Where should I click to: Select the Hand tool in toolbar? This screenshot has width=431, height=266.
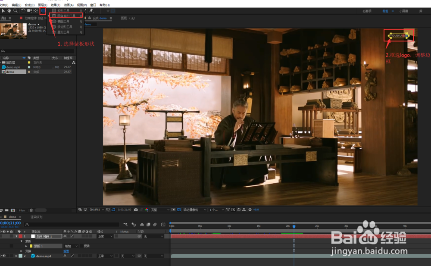coord(9,10)
